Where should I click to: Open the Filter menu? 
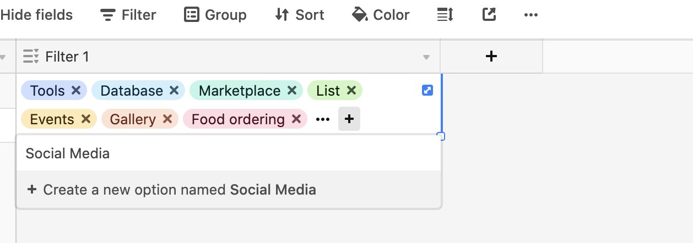point(128,15)
